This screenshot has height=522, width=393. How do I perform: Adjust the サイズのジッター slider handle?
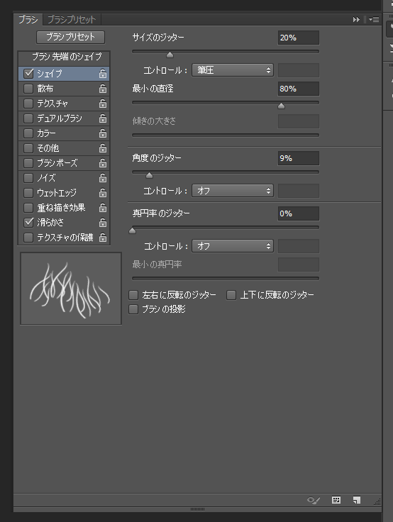click(x=170, y=55)
